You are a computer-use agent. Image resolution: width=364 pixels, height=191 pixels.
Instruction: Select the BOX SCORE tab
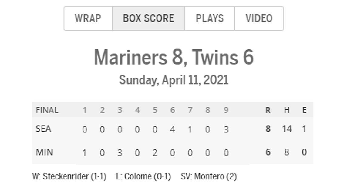[x=149, y=18]
